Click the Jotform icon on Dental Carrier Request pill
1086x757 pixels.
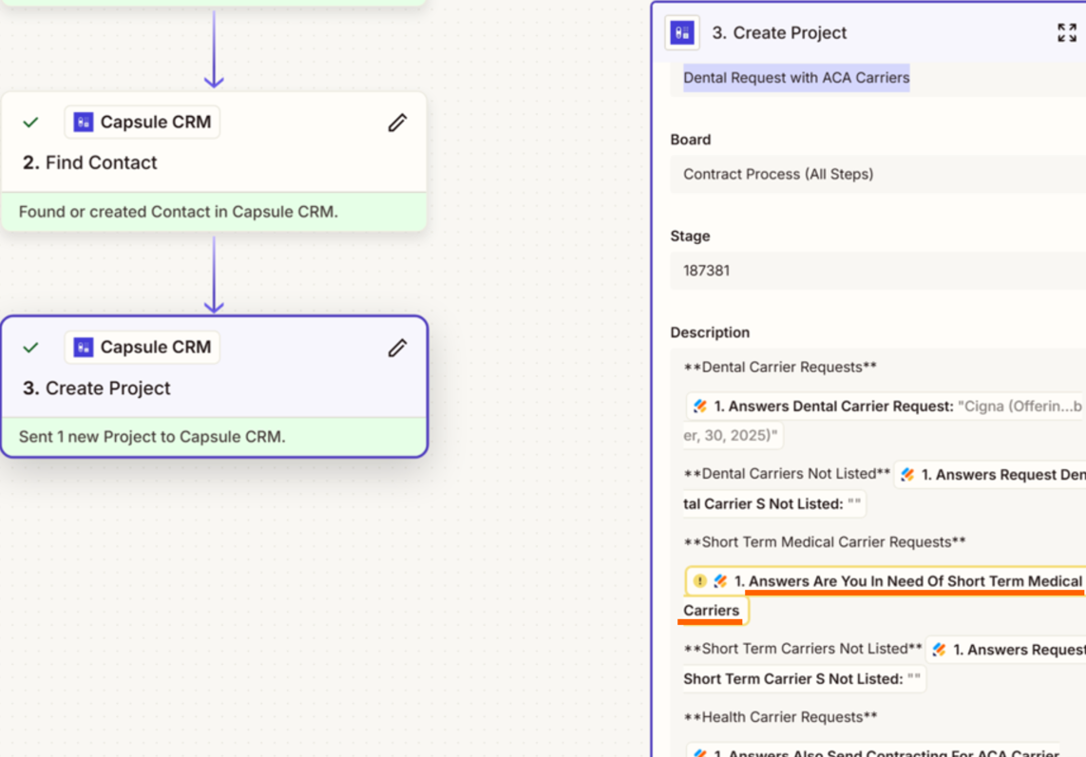700,407
